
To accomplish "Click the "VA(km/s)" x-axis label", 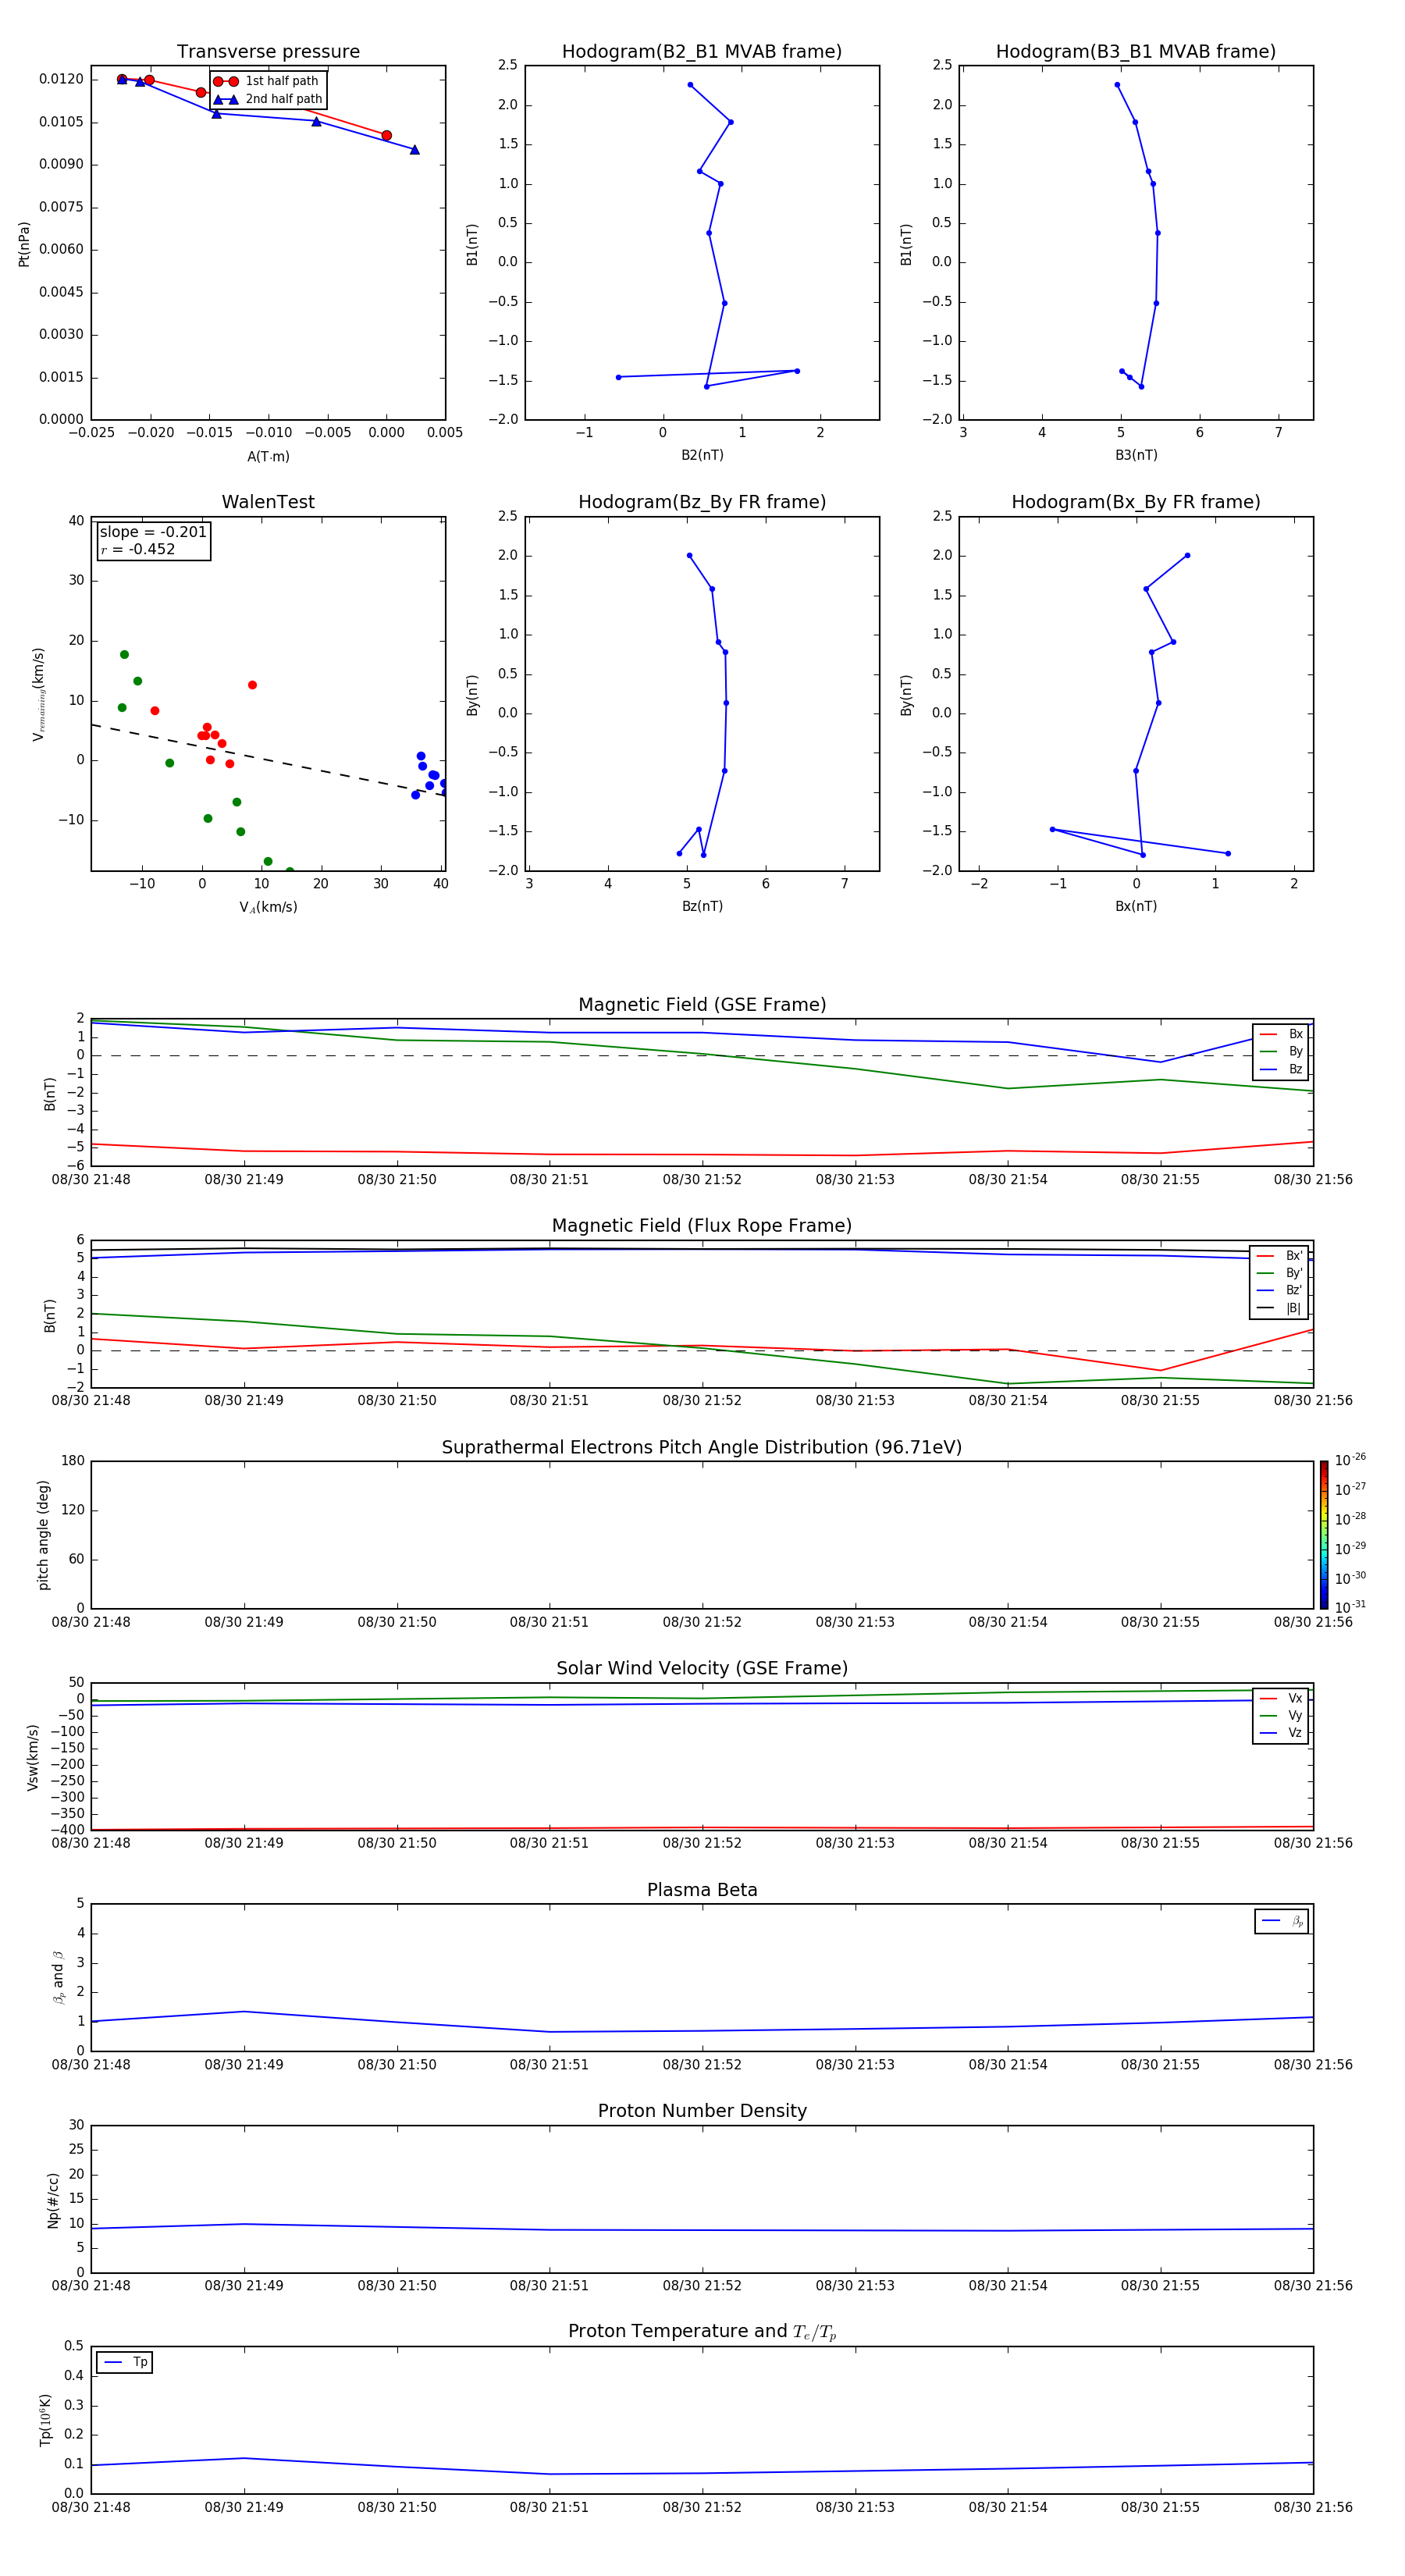I will [x=268, y=907].
